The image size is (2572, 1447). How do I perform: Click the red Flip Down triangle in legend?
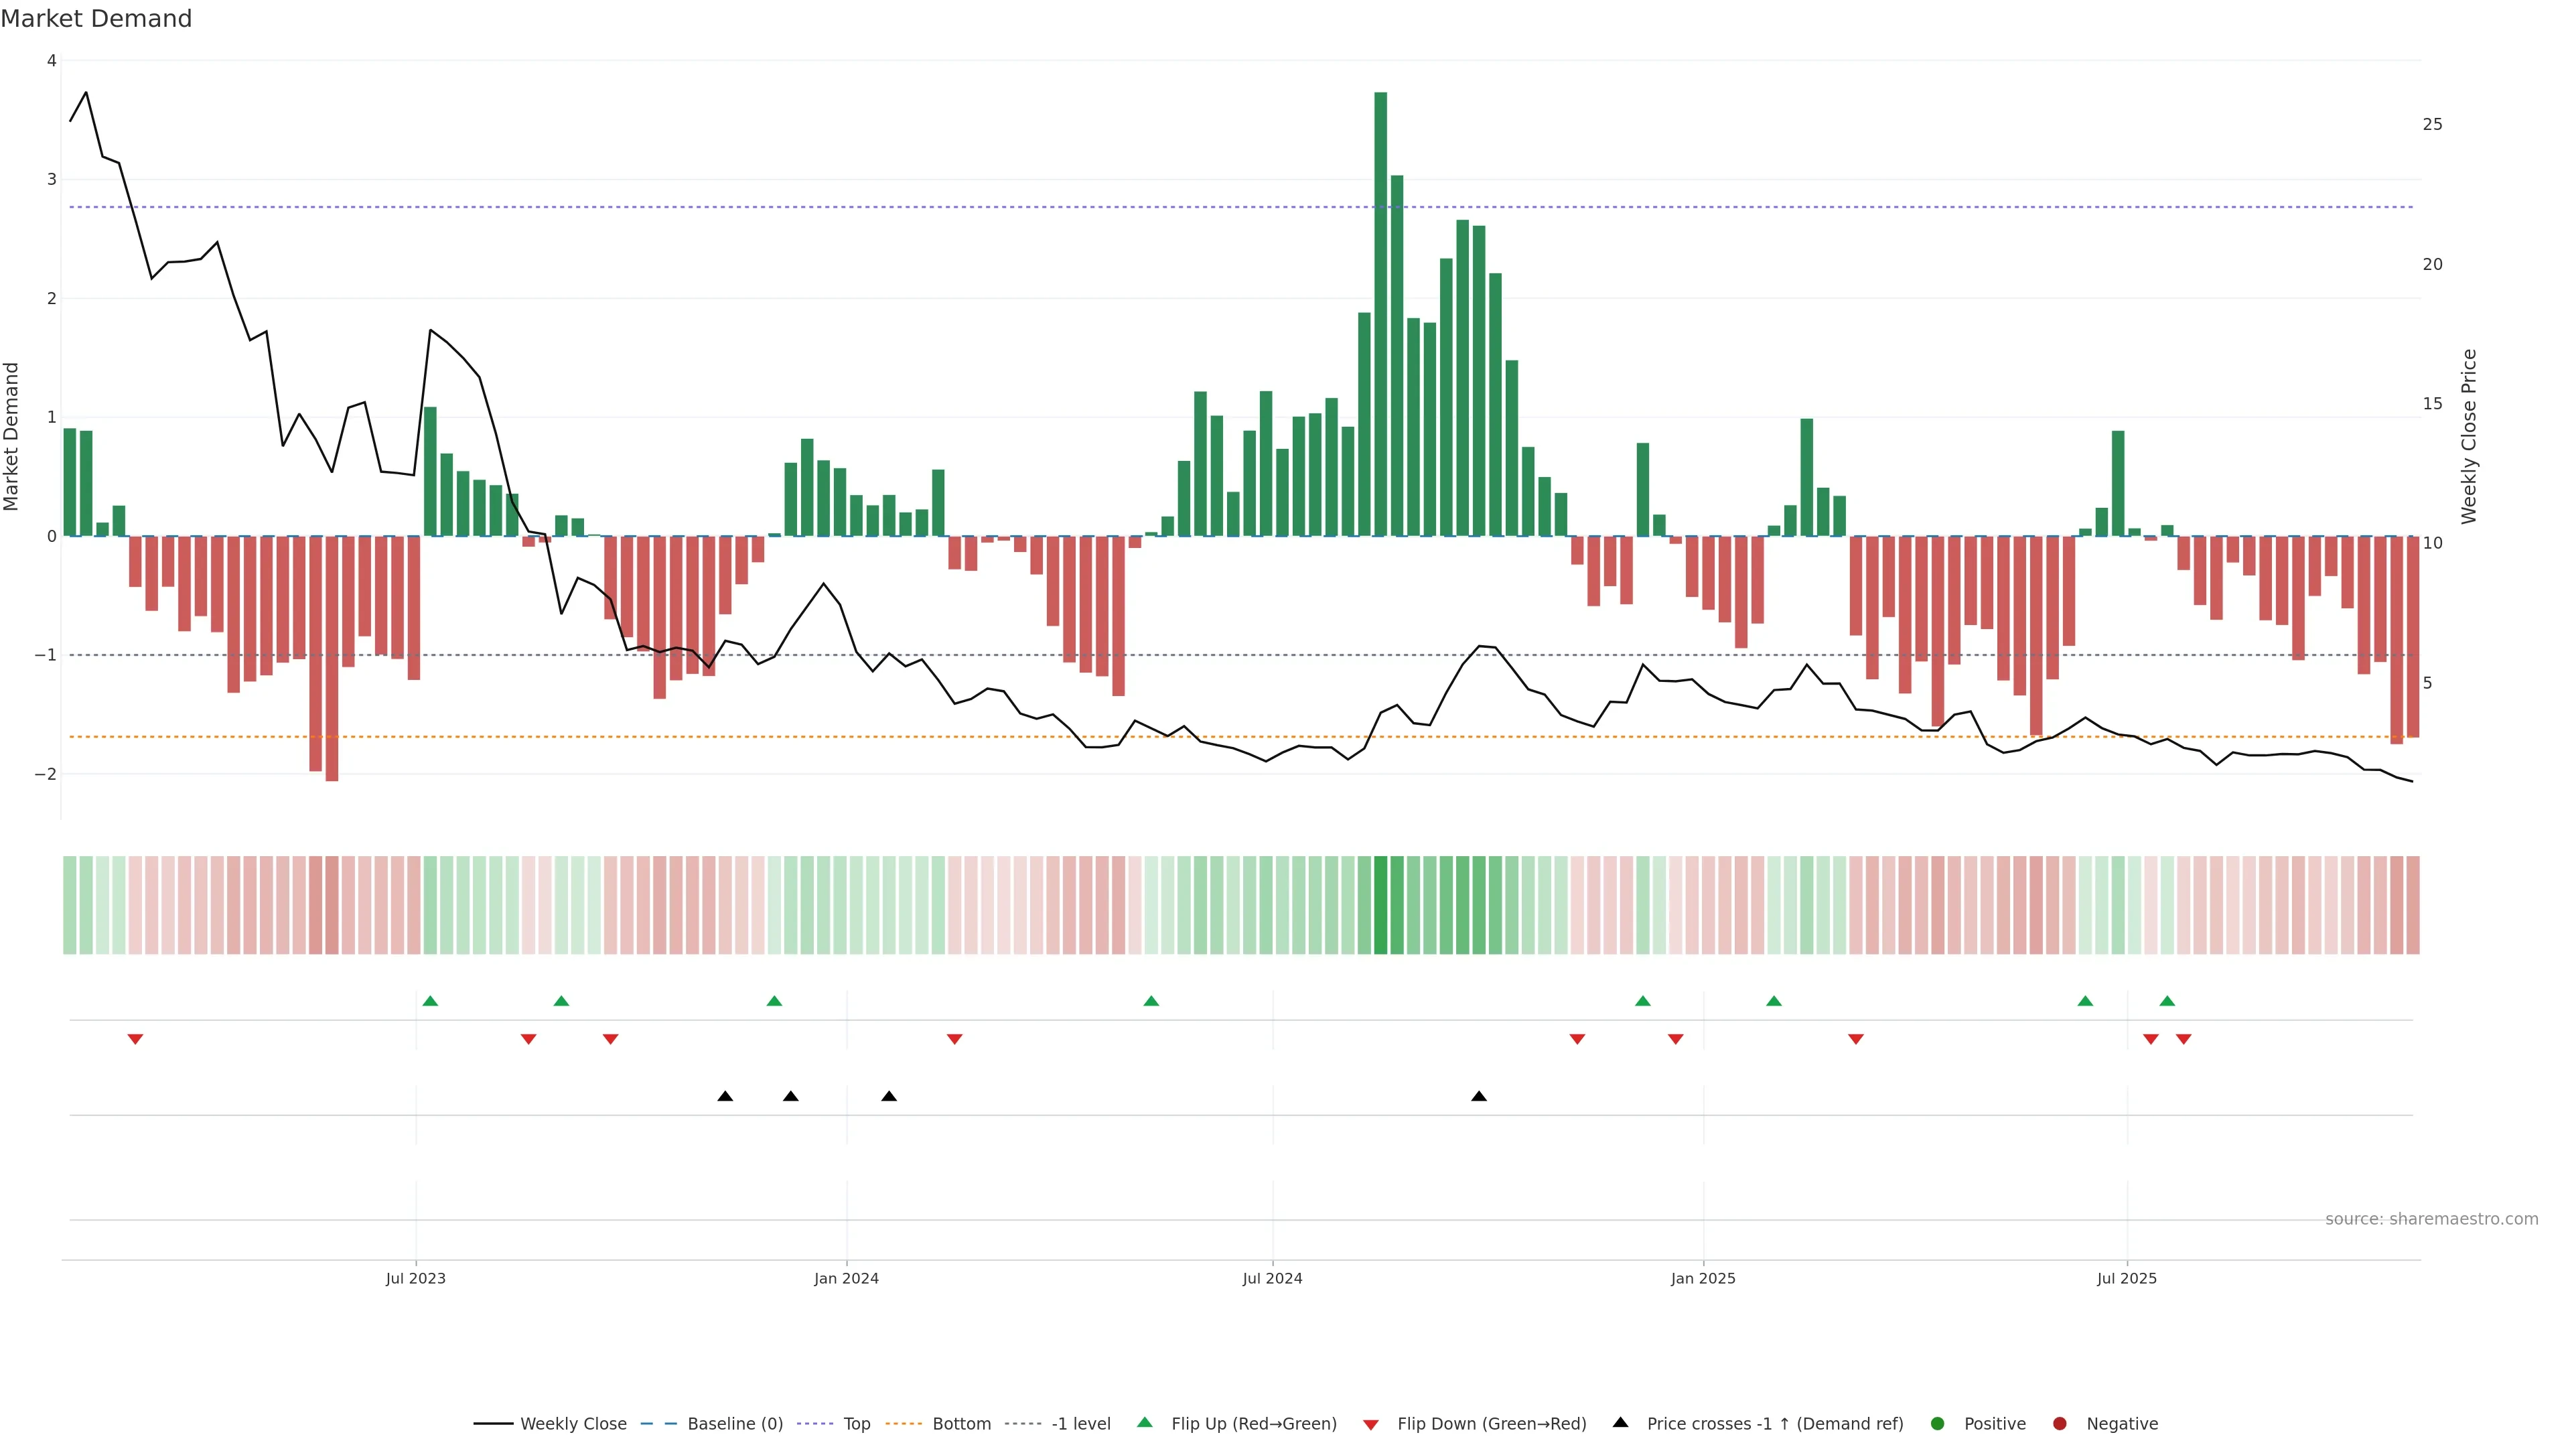(x=1371, y=1424)
